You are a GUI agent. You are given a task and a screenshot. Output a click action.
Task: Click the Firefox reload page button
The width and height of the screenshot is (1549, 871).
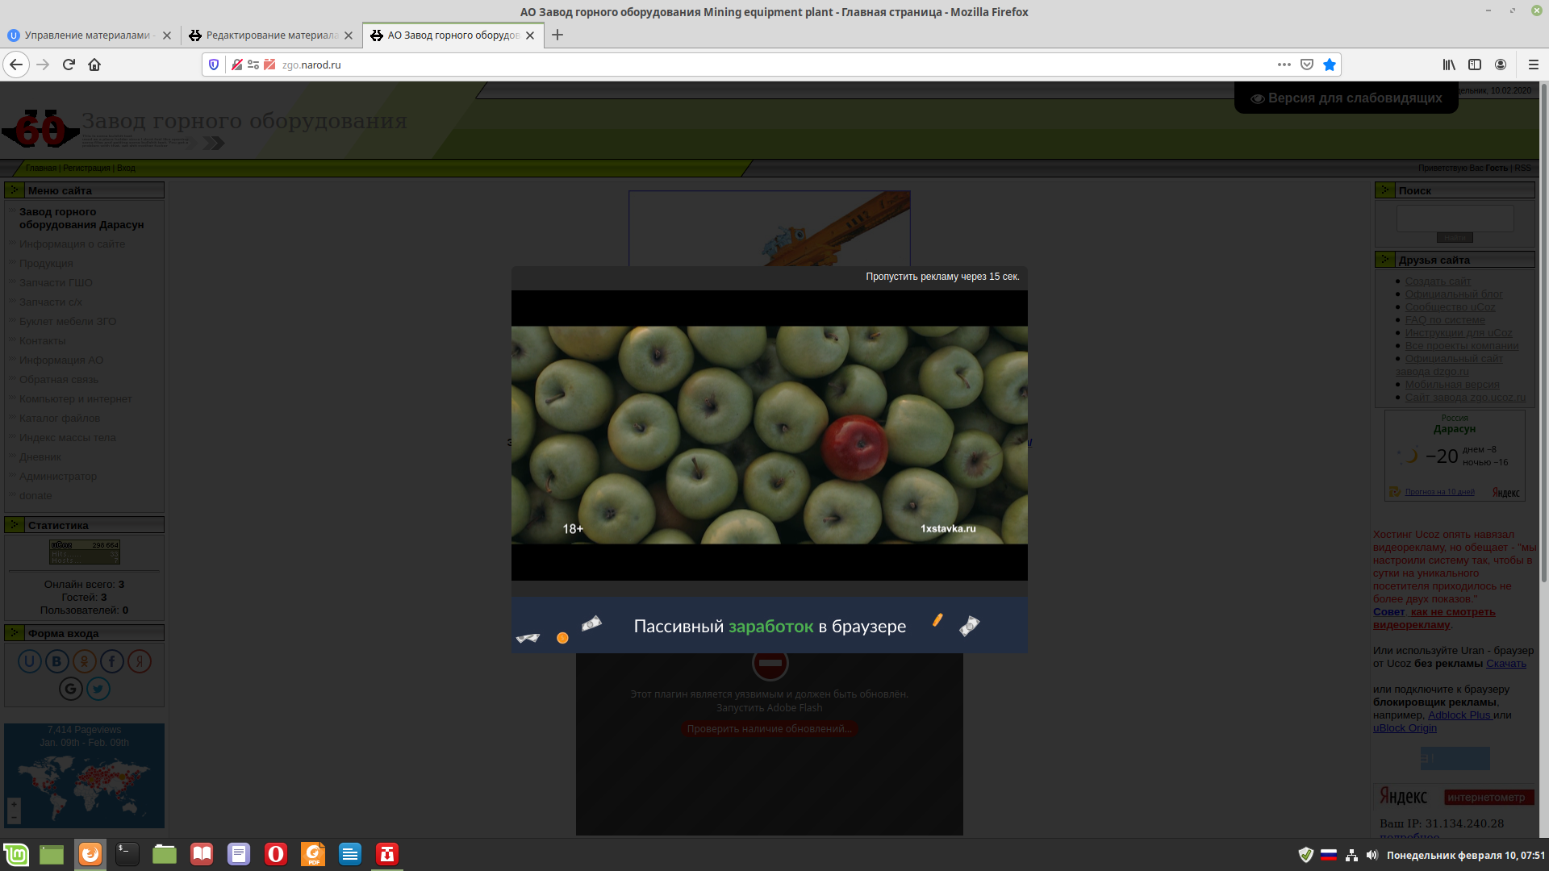tap(69, 65)
